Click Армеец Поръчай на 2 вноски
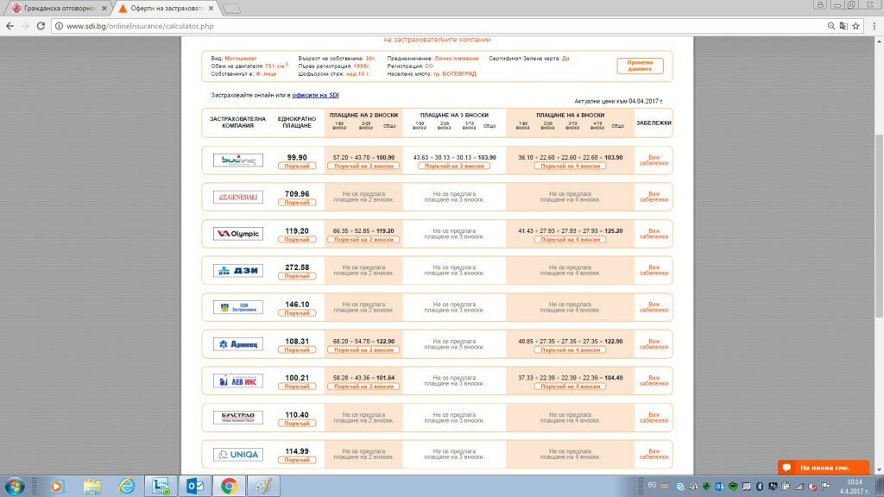Screen dimensions: 884x497 coord(363,350)
